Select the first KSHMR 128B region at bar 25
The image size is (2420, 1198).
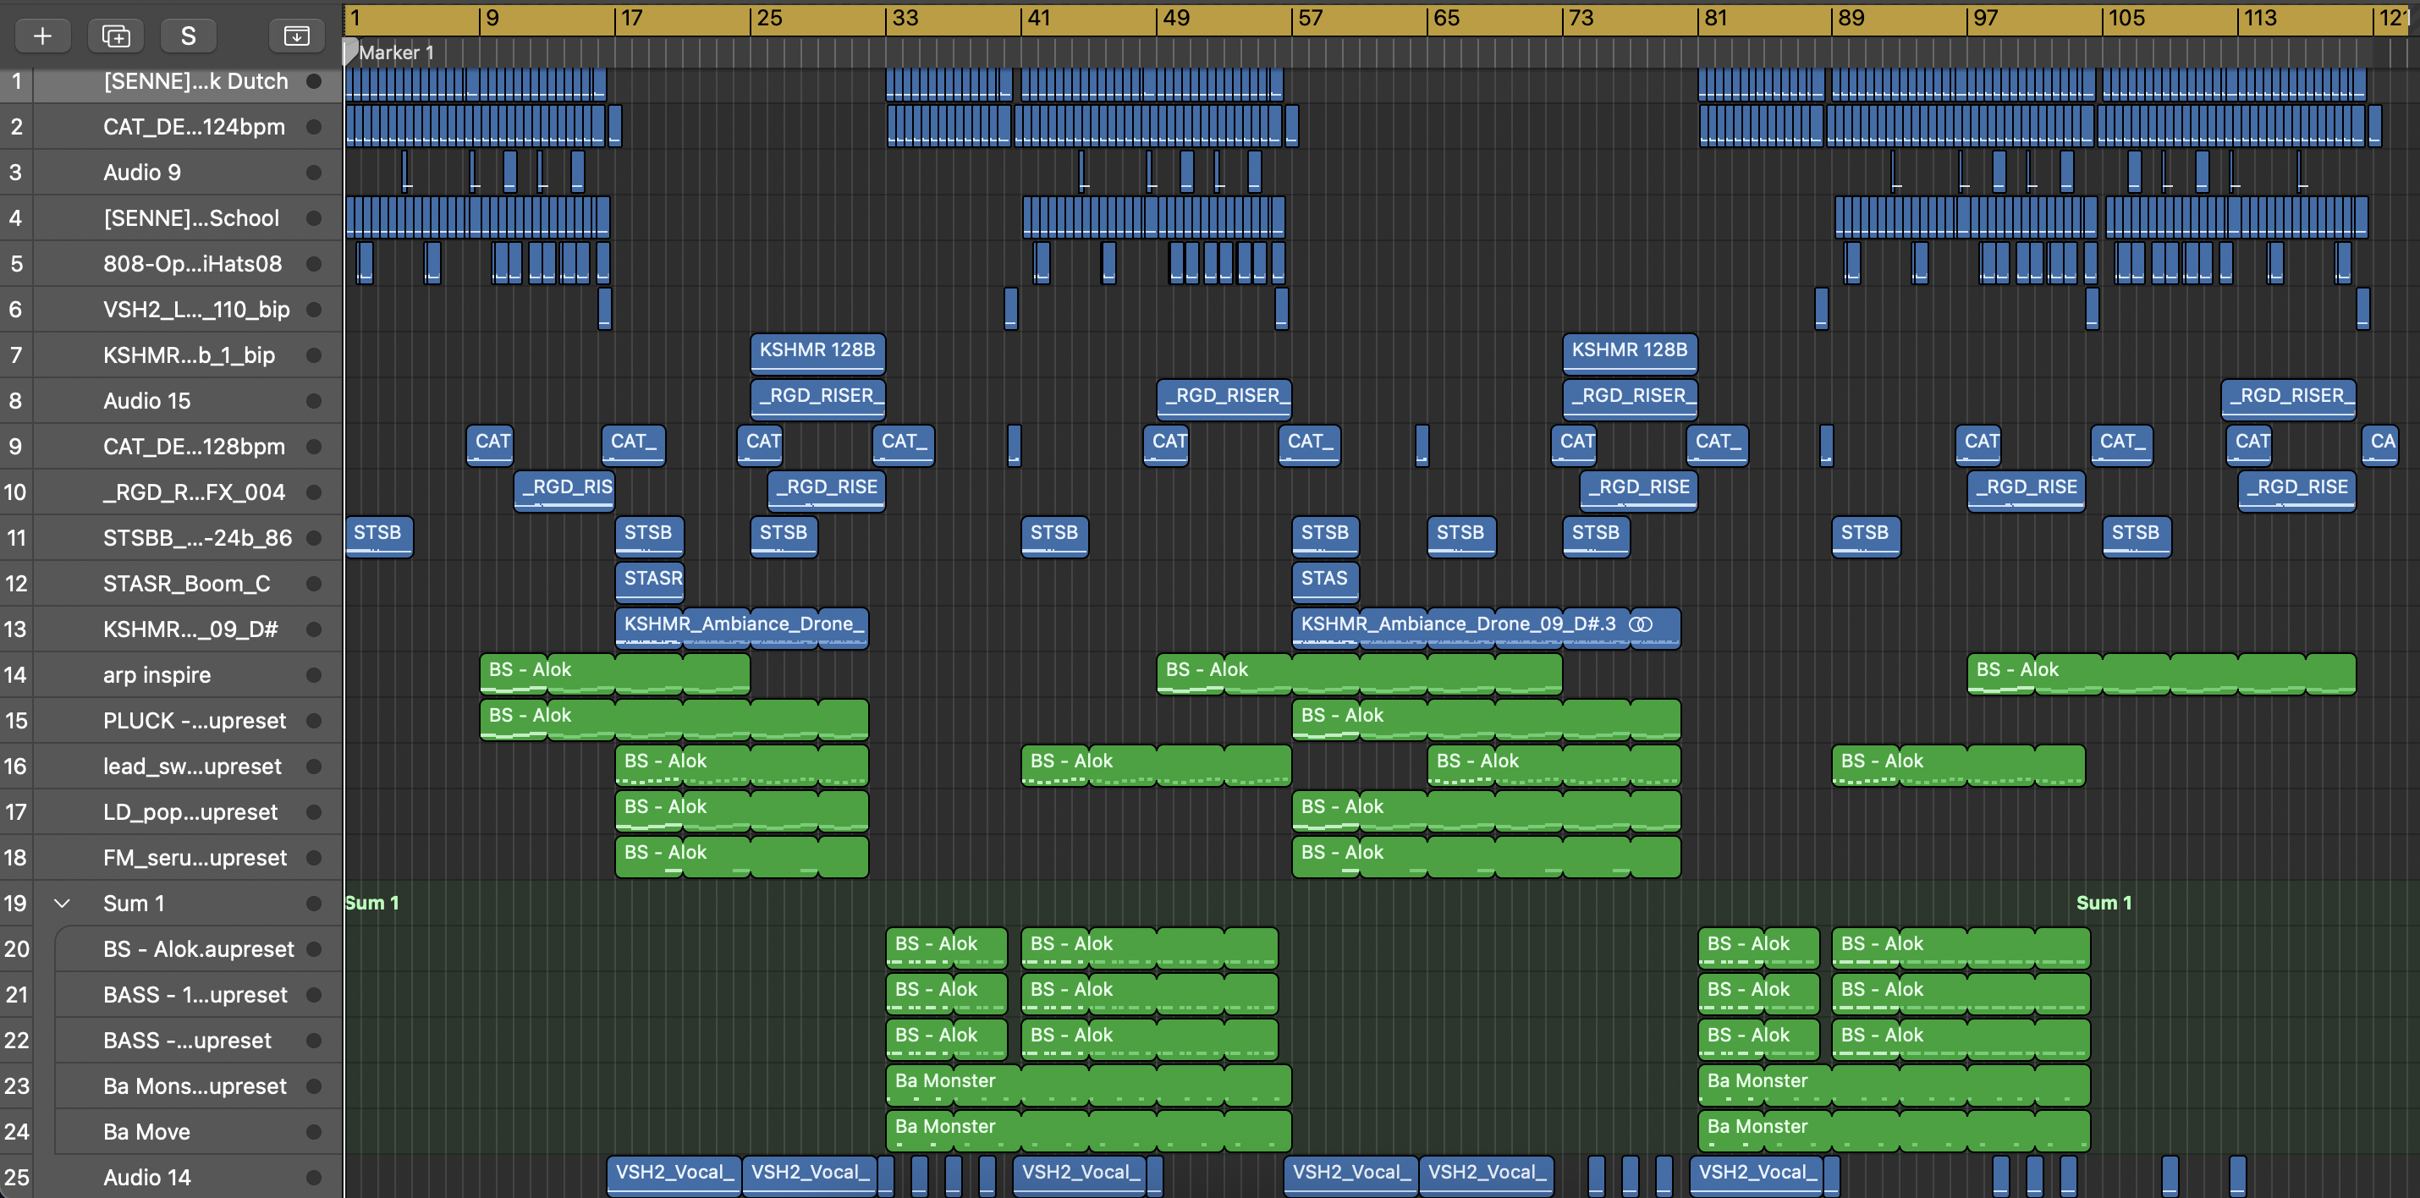pos(817,354)
